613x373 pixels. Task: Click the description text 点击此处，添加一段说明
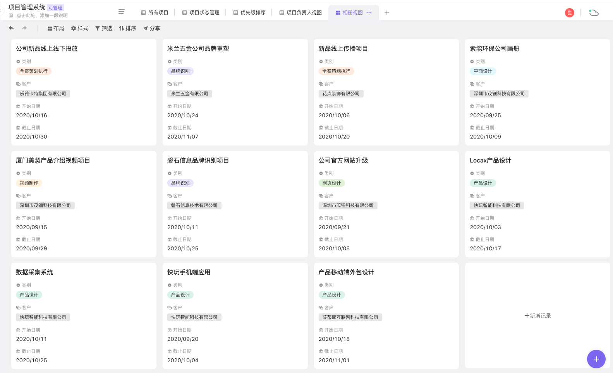[42, 15]
